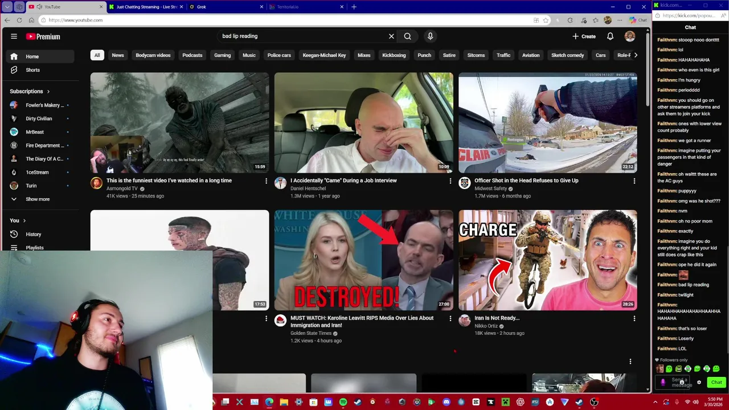Open Spotify from the taskbar
729x410 pixels.
click(343, 402)
